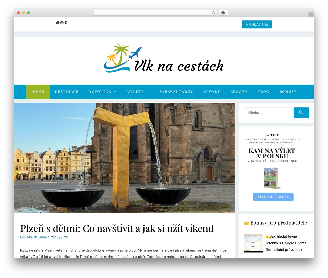Open the Facebook social icon
328x278 pixels.
coord(58,23)
